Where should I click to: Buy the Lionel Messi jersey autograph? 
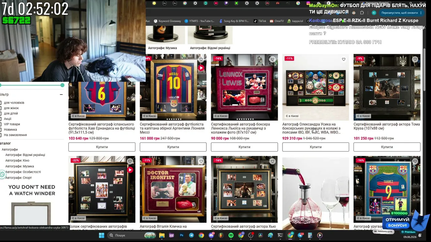[173, 147]
